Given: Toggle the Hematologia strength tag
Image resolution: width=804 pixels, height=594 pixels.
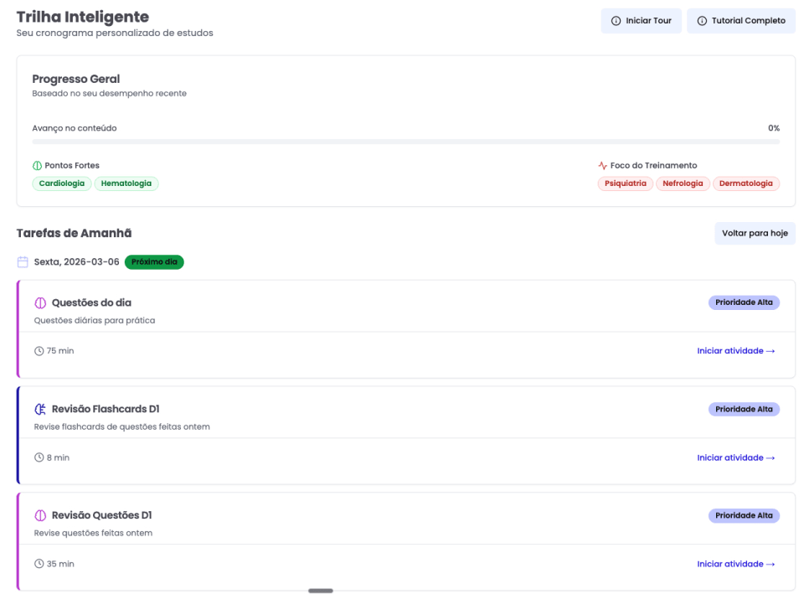Looking at the screenshot, I should (x=127, y=183).
